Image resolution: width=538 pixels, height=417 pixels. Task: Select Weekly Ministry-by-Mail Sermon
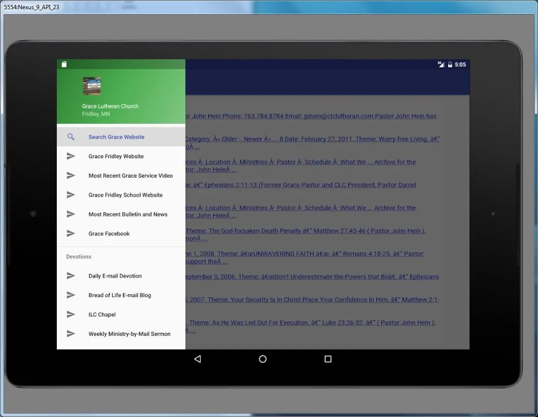pyautogui.click(x=121, y=334)
